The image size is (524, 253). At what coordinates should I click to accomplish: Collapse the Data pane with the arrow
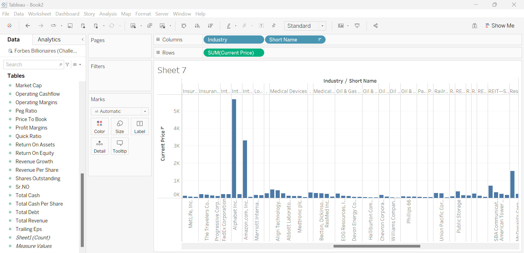(x=82, y=40)
